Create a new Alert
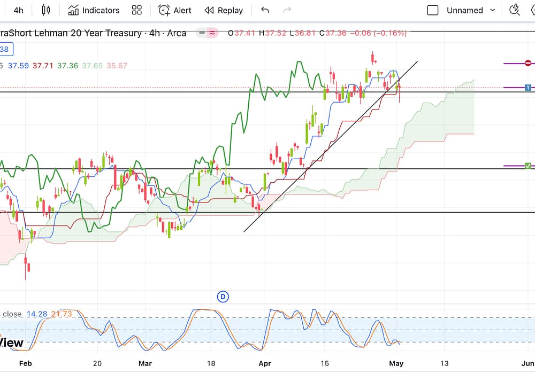Image resolution: width=535 pixels, height=374 pixels. 175,10
